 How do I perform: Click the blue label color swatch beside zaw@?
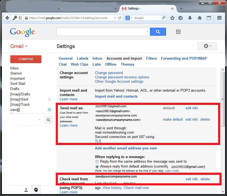click(49, 110)
